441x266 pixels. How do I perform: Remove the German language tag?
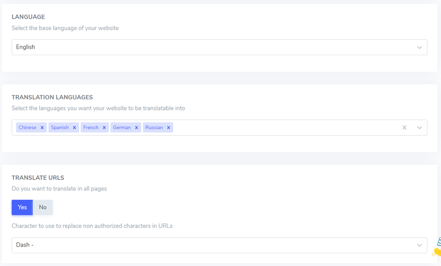click(136, 128)
